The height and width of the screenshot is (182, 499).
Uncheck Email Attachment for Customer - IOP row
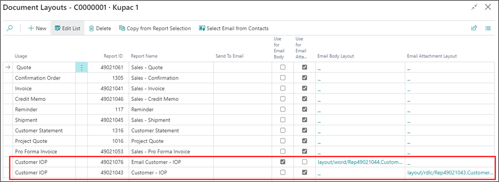point(305,172)
